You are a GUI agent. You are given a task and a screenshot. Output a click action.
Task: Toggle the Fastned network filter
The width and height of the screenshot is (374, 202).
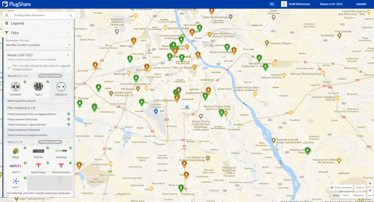coord(38,153)
